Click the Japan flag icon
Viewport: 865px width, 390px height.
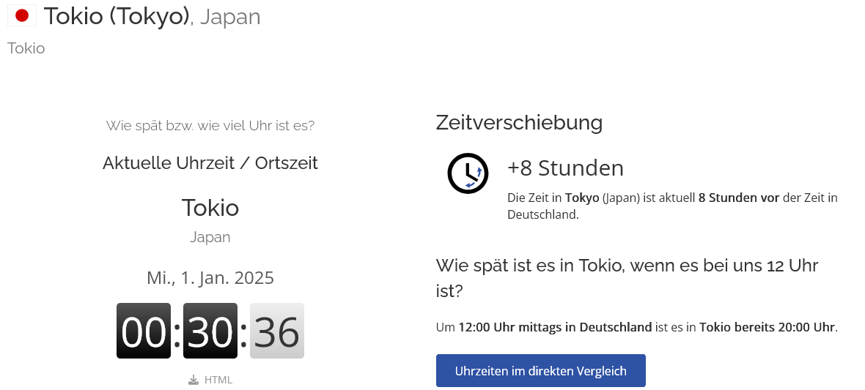point(22,16)
